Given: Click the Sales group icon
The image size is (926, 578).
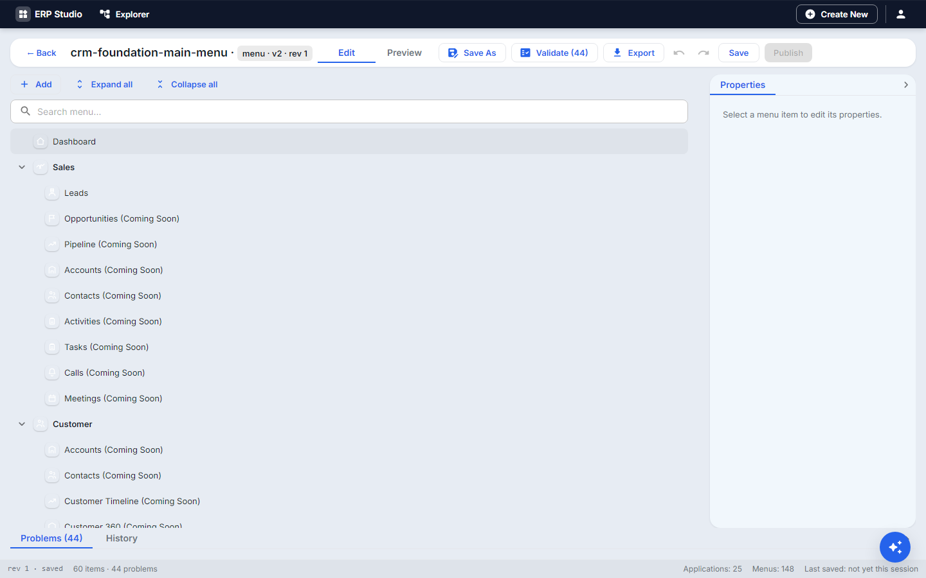Looking at the screenshot, I should 41,167.
